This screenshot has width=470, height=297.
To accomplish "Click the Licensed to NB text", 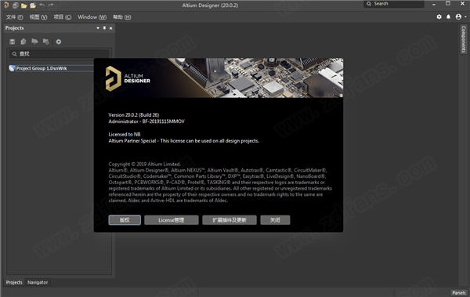I will click(125, 135).
